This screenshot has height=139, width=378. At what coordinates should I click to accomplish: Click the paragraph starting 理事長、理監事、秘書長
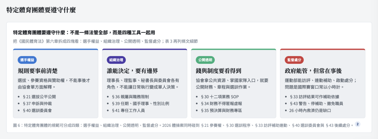tap(143, 83)
